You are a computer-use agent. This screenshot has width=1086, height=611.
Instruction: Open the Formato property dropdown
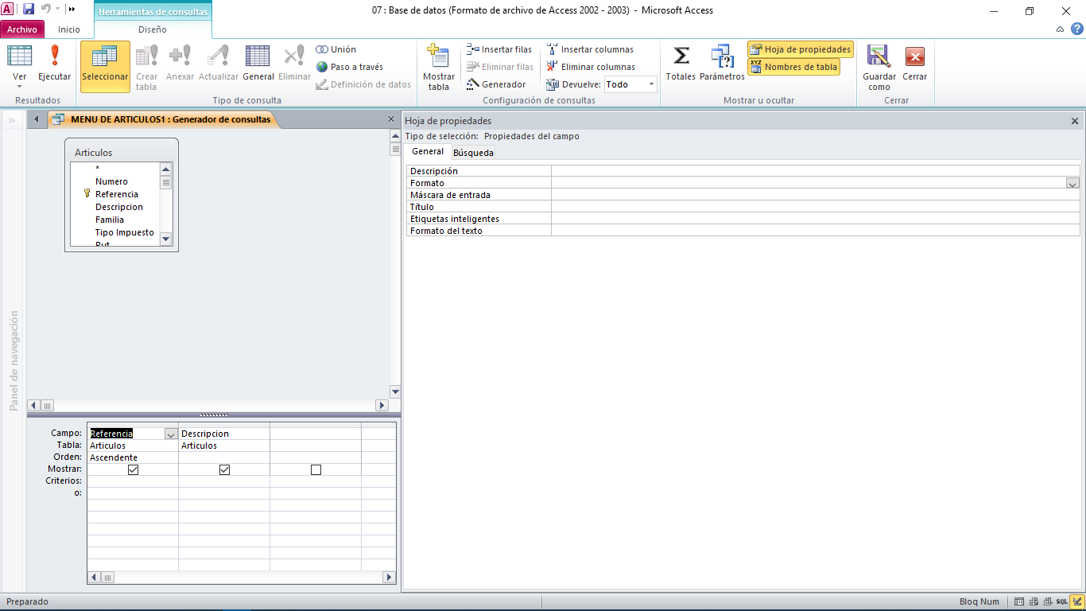click(x=1072, y=184)
